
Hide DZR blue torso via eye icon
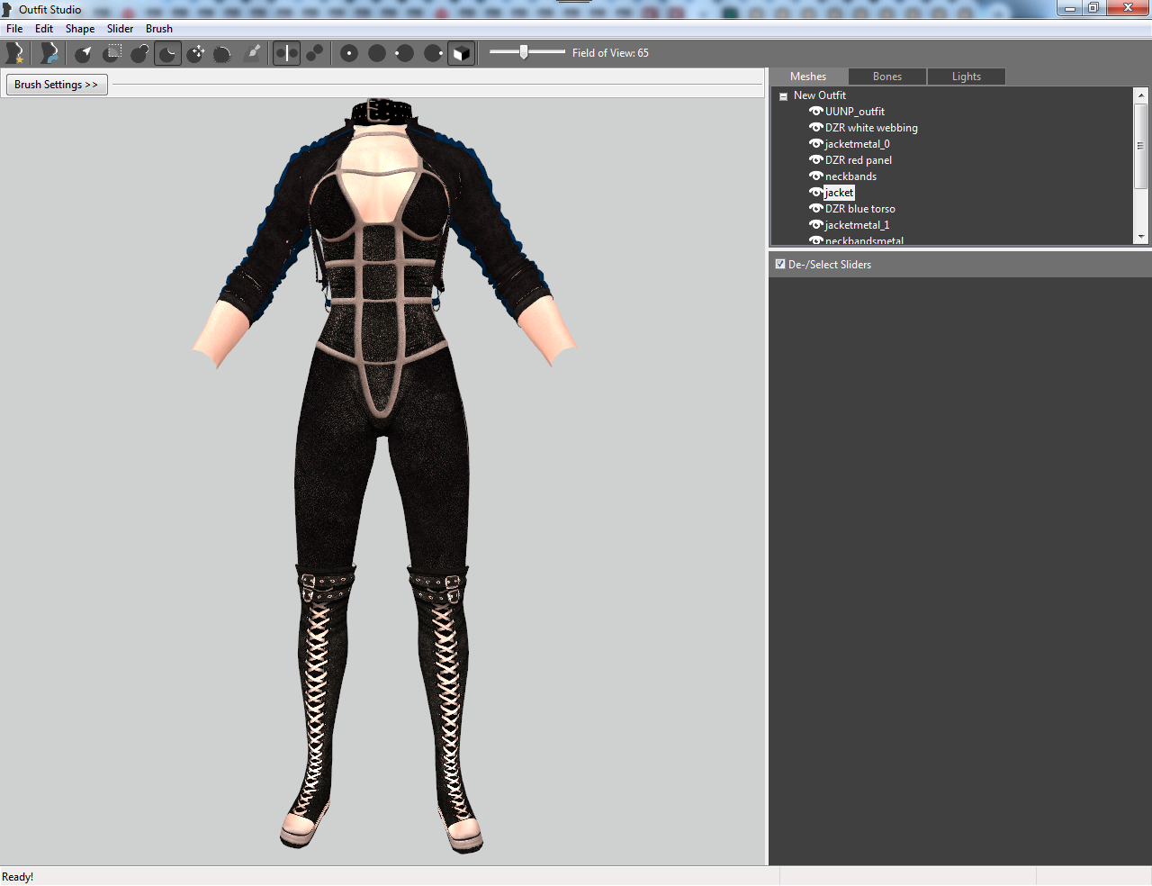pyautogui.click(x=816, y=209)
